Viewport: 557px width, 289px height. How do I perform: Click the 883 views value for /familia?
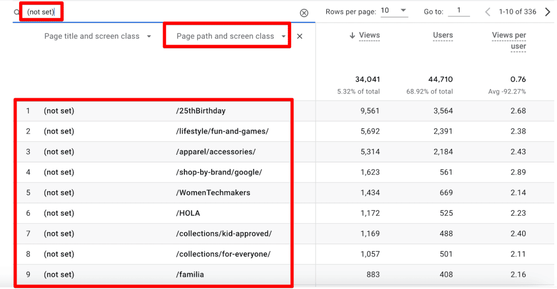[x=373, y=274]
